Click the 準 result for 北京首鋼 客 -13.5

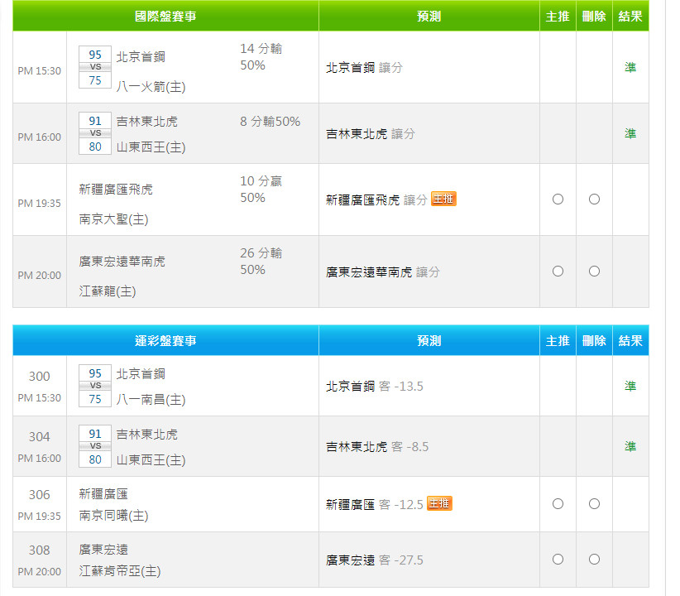click(x=630, y=386)
